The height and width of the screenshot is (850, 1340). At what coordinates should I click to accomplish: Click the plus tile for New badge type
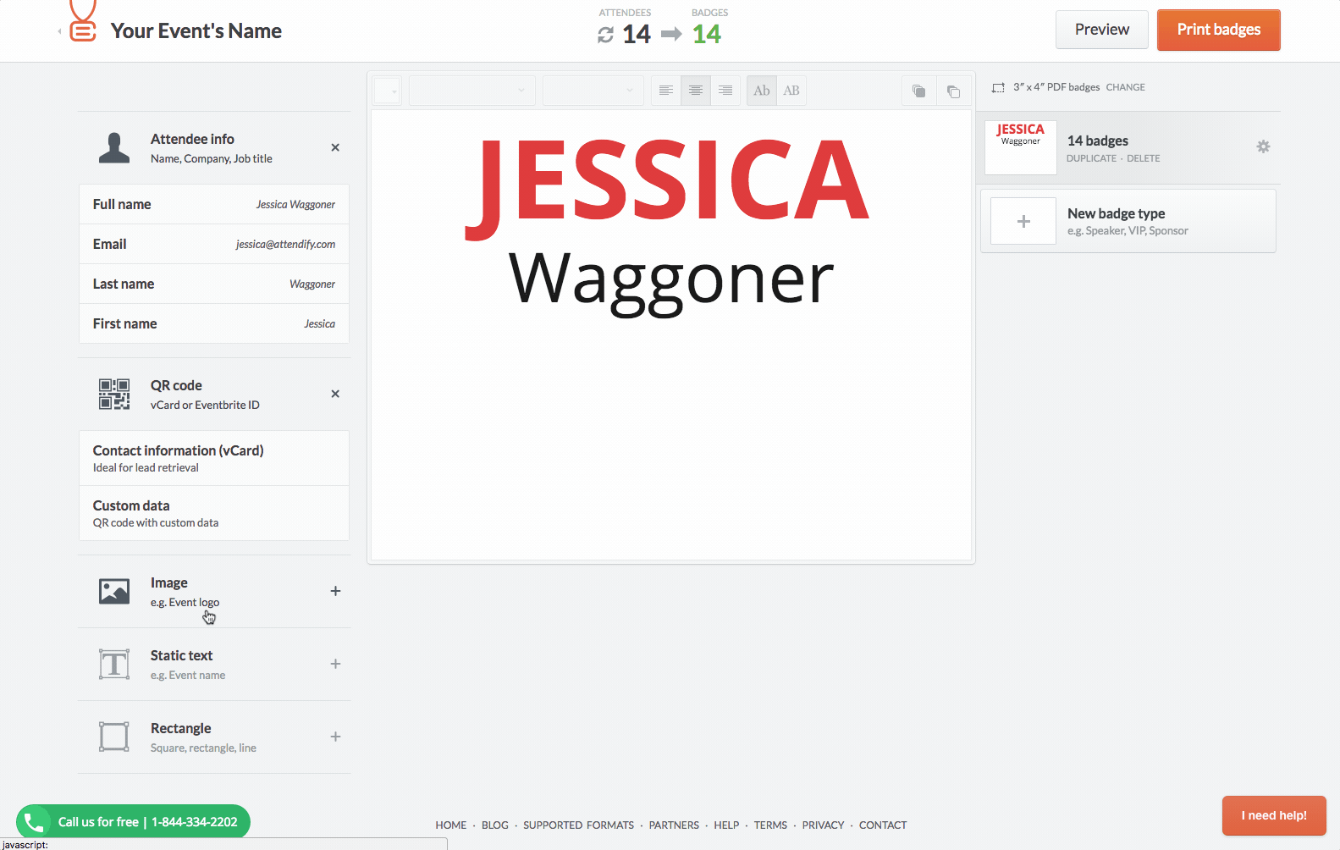(x=1023, y=221)
